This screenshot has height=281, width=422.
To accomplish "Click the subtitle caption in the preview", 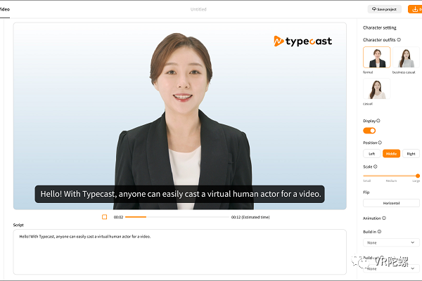I will [x=180, y=194].
